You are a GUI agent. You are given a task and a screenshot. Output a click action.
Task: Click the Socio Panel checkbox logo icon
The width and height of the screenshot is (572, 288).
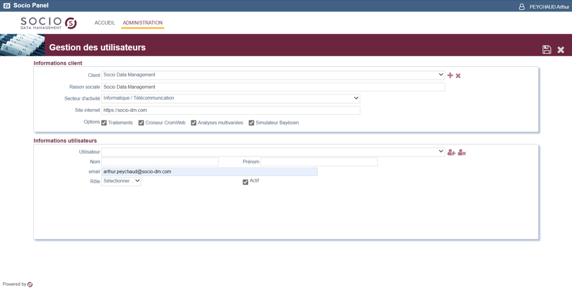coord(7,6)
